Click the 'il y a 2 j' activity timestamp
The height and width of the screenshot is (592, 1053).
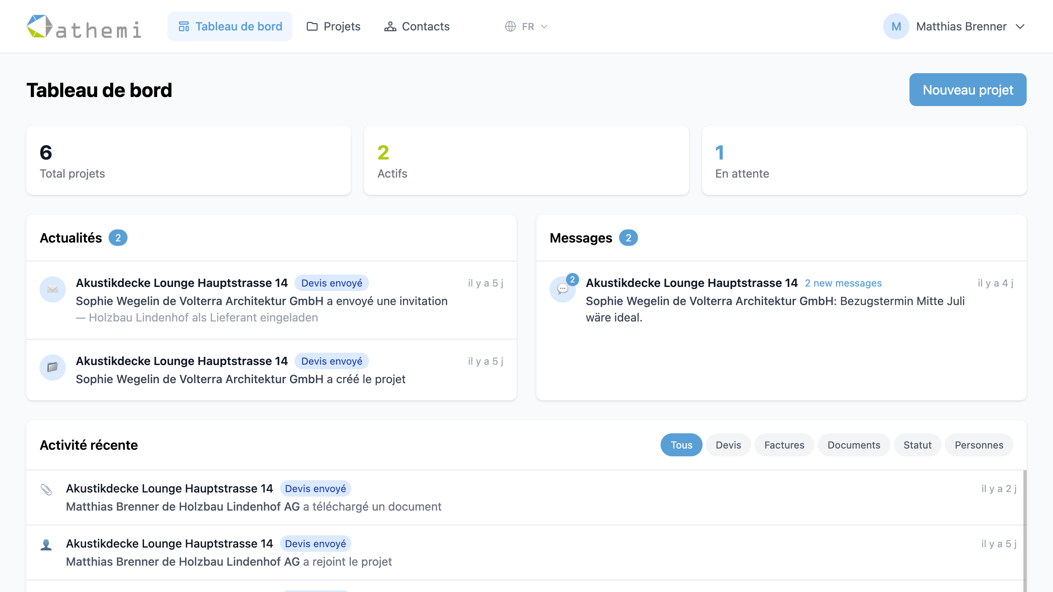tap(999, 489)
